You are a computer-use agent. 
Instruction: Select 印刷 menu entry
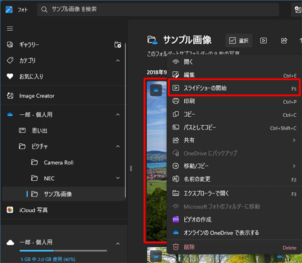click(x=234, y=101)
